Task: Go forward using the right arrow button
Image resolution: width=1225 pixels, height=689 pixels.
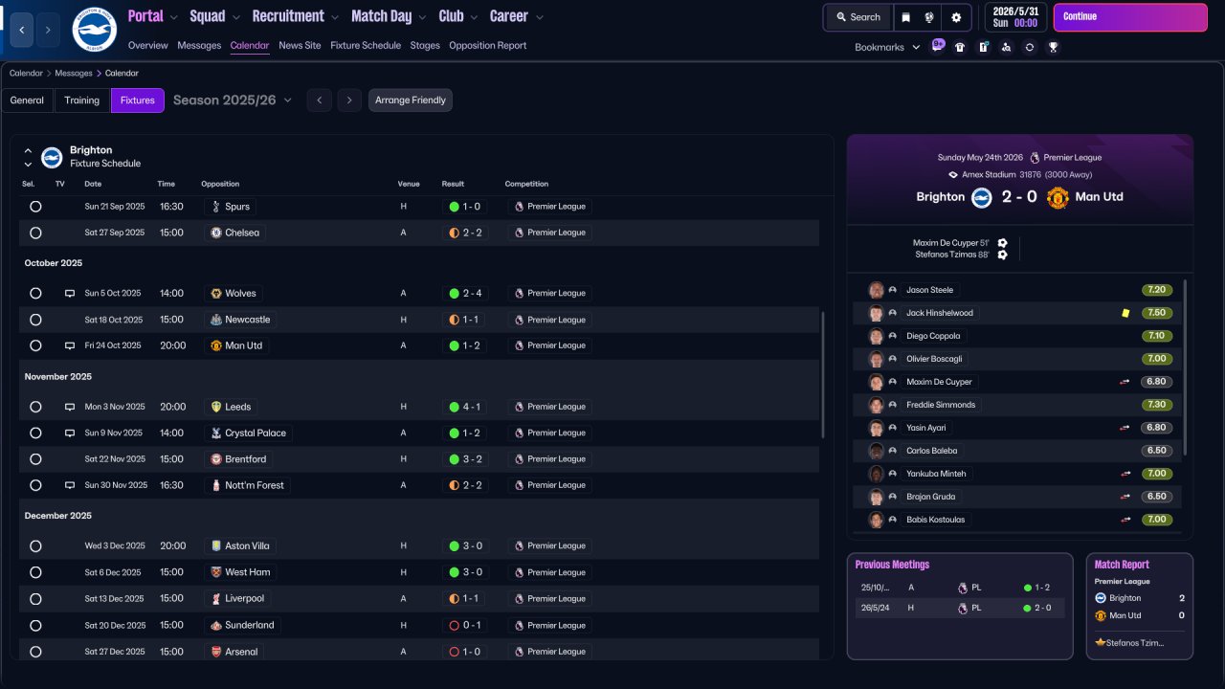Action: tap(48, 31)
